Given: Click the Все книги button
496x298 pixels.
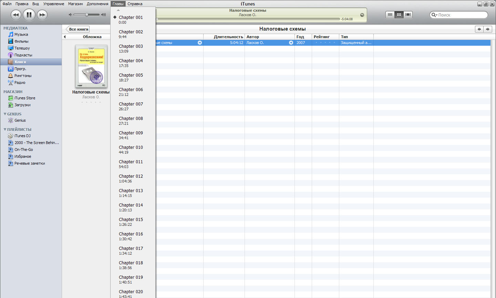Looking at the screenshot, I should [x=78, y=29].
